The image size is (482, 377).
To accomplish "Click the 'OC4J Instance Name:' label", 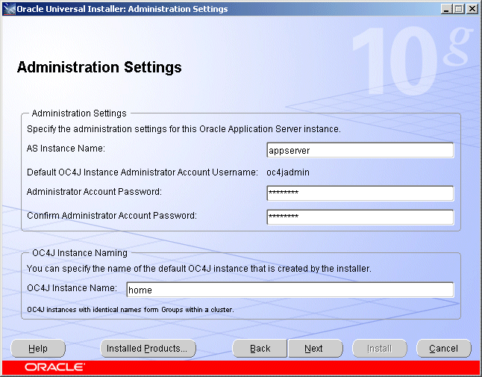I will (x=72, y=288).
